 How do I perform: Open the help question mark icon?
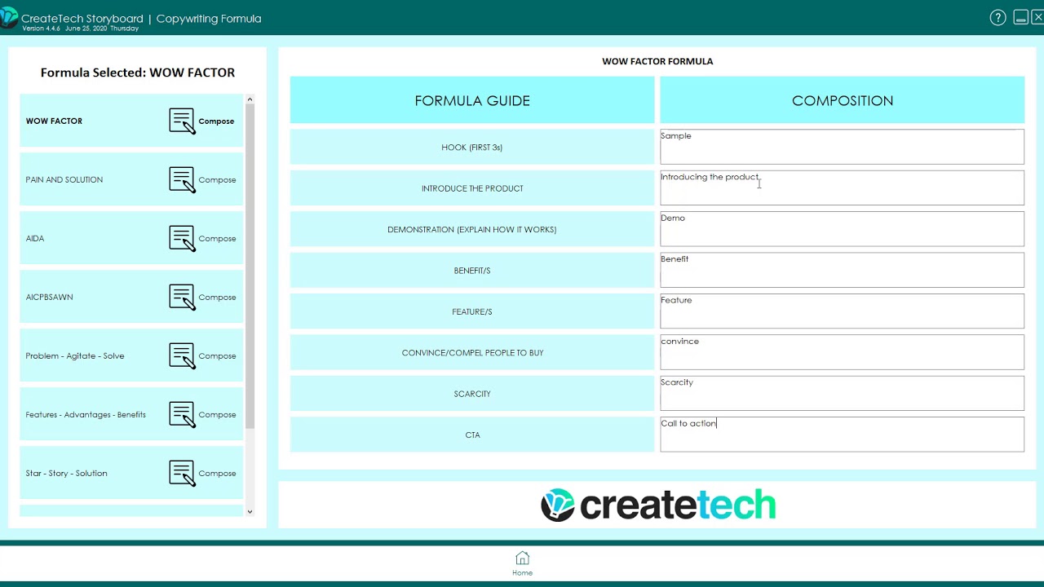[x=998, y=18]
